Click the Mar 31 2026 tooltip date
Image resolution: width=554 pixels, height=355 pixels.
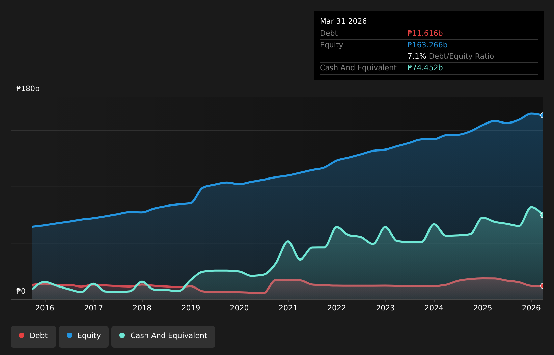tap(343, 21)
